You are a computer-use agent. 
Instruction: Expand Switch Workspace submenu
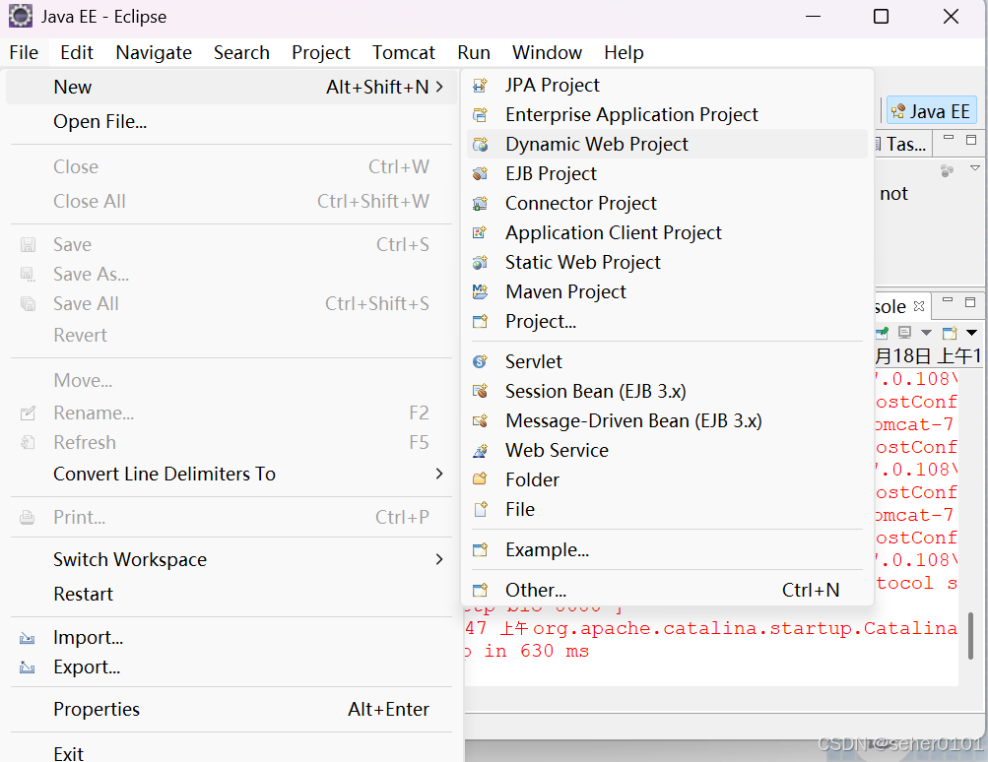pos(439,559)
